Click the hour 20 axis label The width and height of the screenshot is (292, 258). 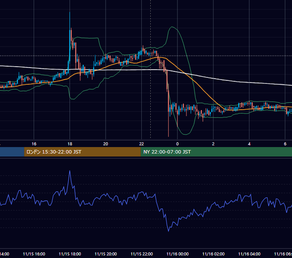(106, 144)
